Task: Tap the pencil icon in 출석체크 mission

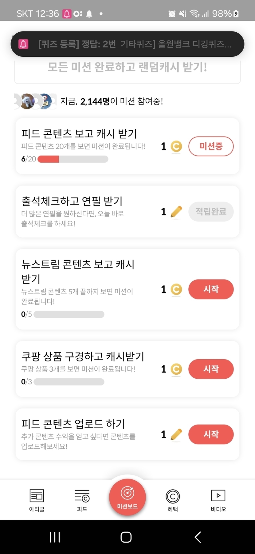Action: click(176, 212)
